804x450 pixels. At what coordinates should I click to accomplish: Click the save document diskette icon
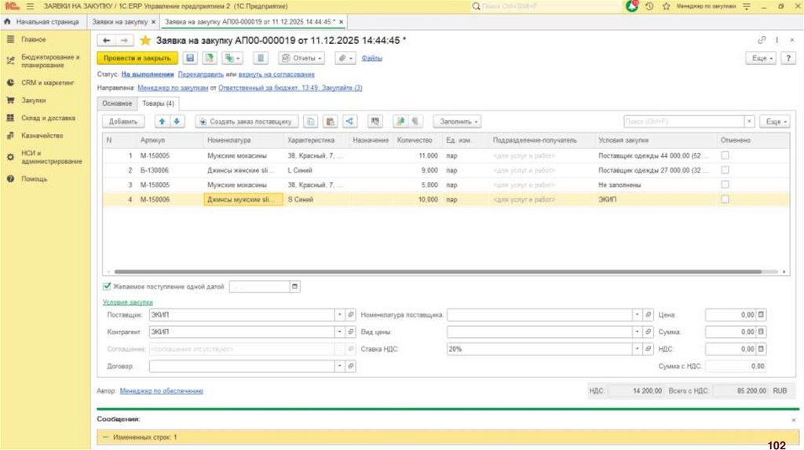189,58
